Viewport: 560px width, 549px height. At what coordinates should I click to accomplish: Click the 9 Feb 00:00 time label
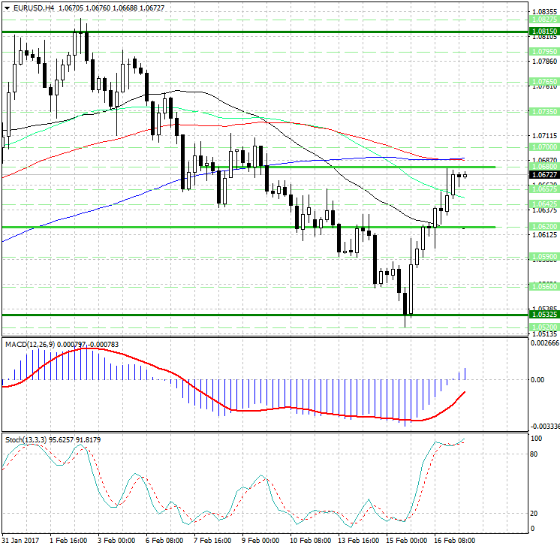pyautogui.click(x=260, y=541)
